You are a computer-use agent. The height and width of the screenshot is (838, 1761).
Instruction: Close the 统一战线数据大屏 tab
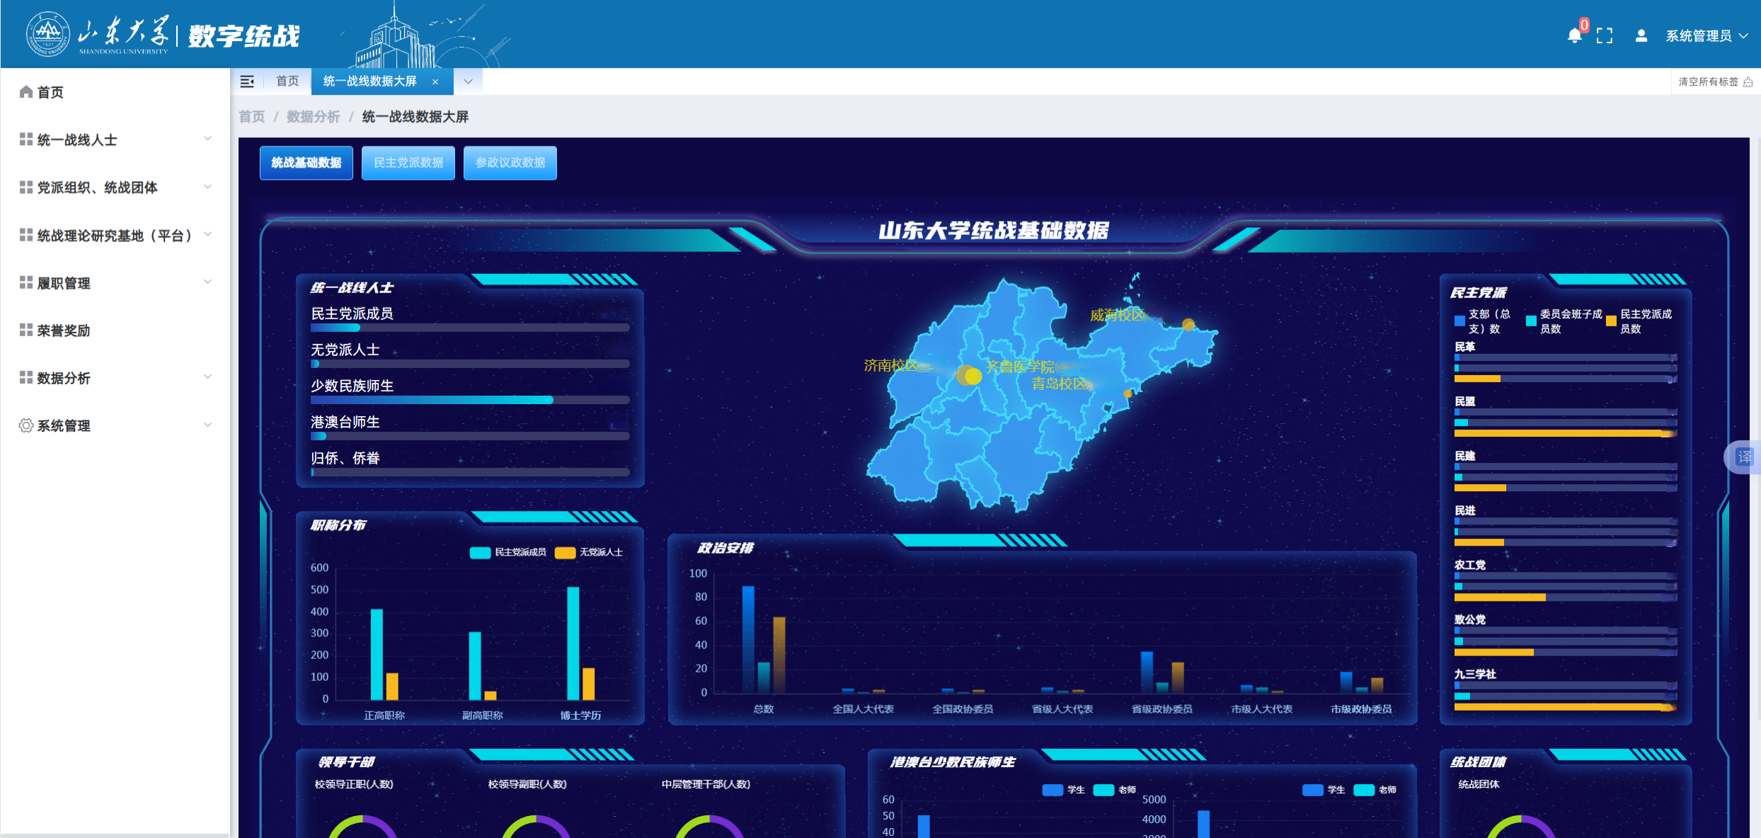pos(435,82)
